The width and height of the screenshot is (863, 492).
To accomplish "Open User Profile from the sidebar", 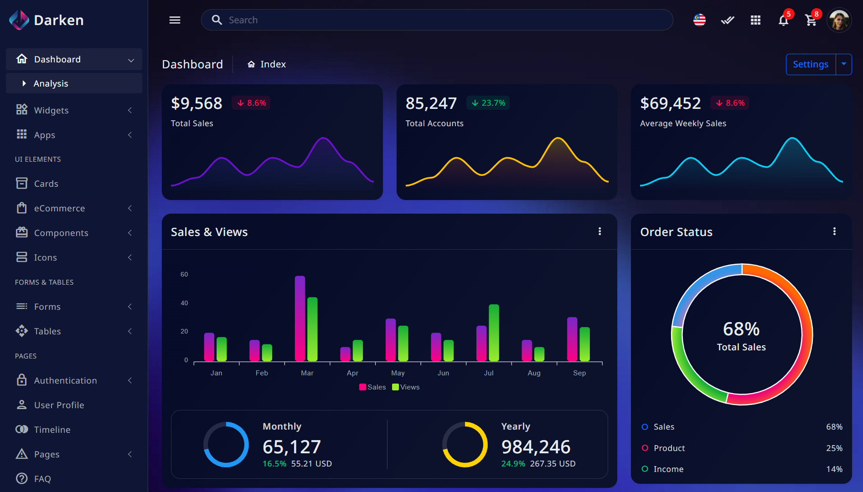I will point(59,405).
